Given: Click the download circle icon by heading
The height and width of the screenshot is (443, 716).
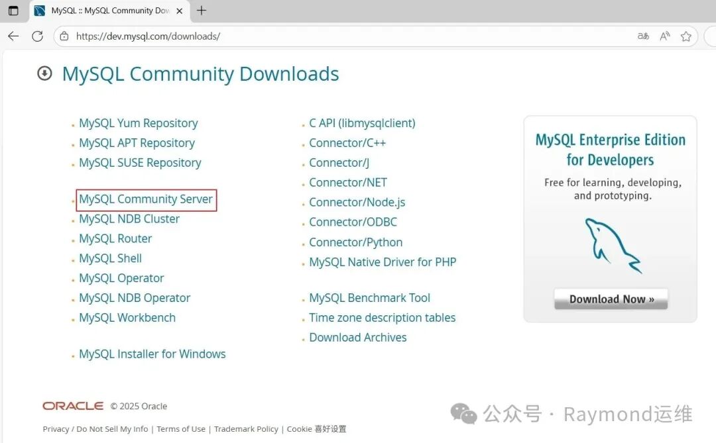Looking at the screenshot, I should pos(45,73).
